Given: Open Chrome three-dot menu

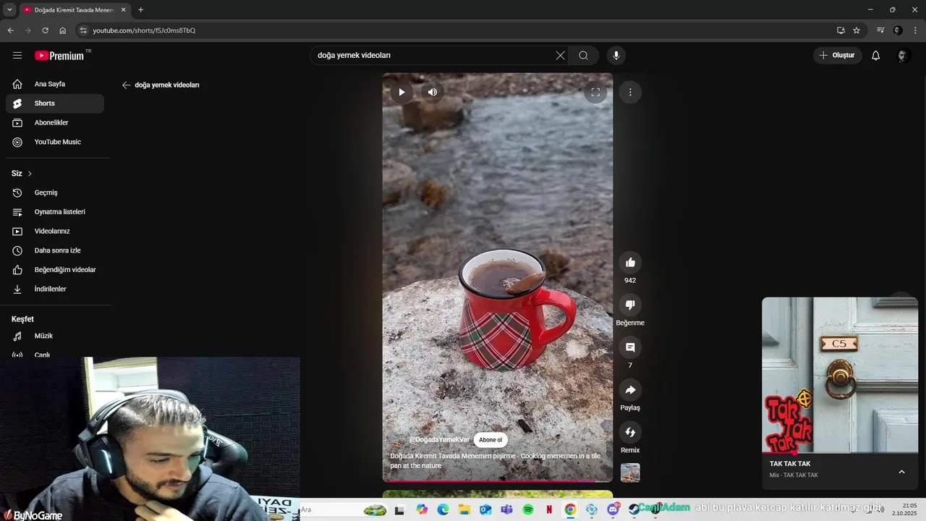Looking at the screenshot, I should [x=916, y=30].
